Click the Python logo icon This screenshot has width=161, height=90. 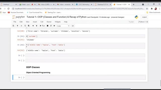click(136, 17)
